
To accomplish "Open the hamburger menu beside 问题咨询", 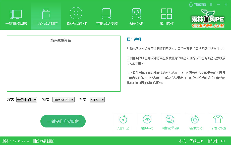I will pos(211,4).
